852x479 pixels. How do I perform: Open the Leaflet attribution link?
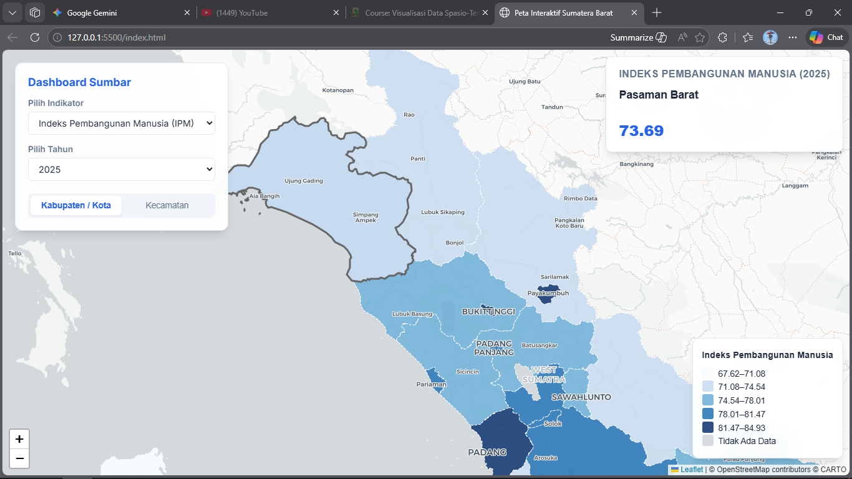[x=687, y=469]
